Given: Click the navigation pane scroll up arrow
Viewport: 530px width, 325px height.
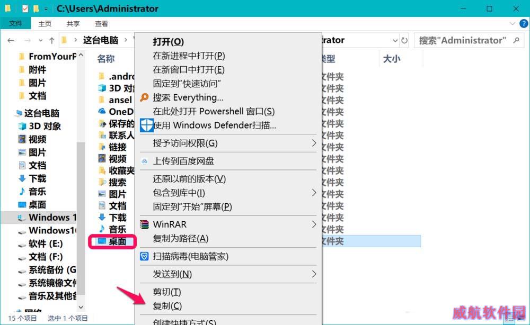Looking at the screenshot, I should (81, 55).
